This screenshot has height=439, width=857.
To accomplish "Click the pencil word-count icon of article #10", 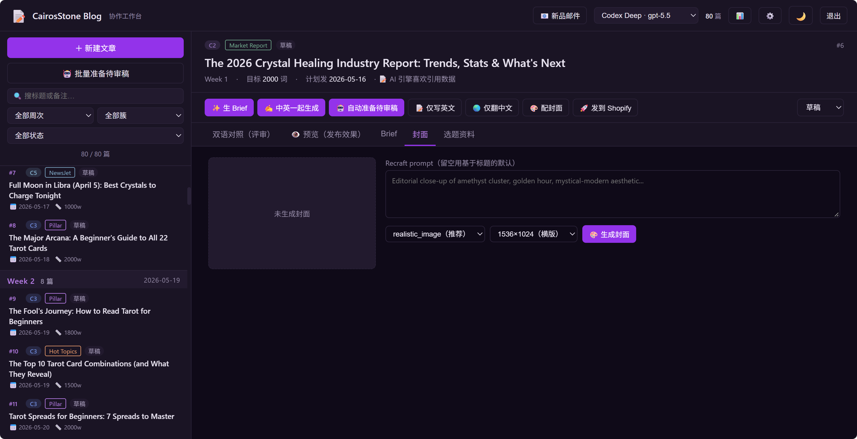I will tap(58, 385).
